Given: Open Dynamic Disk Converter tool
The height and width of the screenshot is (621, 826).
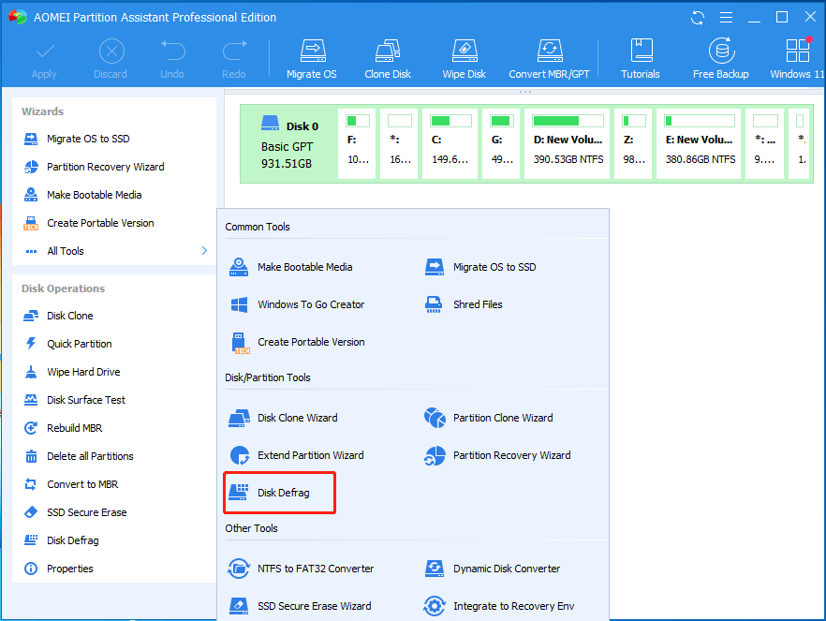Looking at the screenshot, I should coord(506,569).
